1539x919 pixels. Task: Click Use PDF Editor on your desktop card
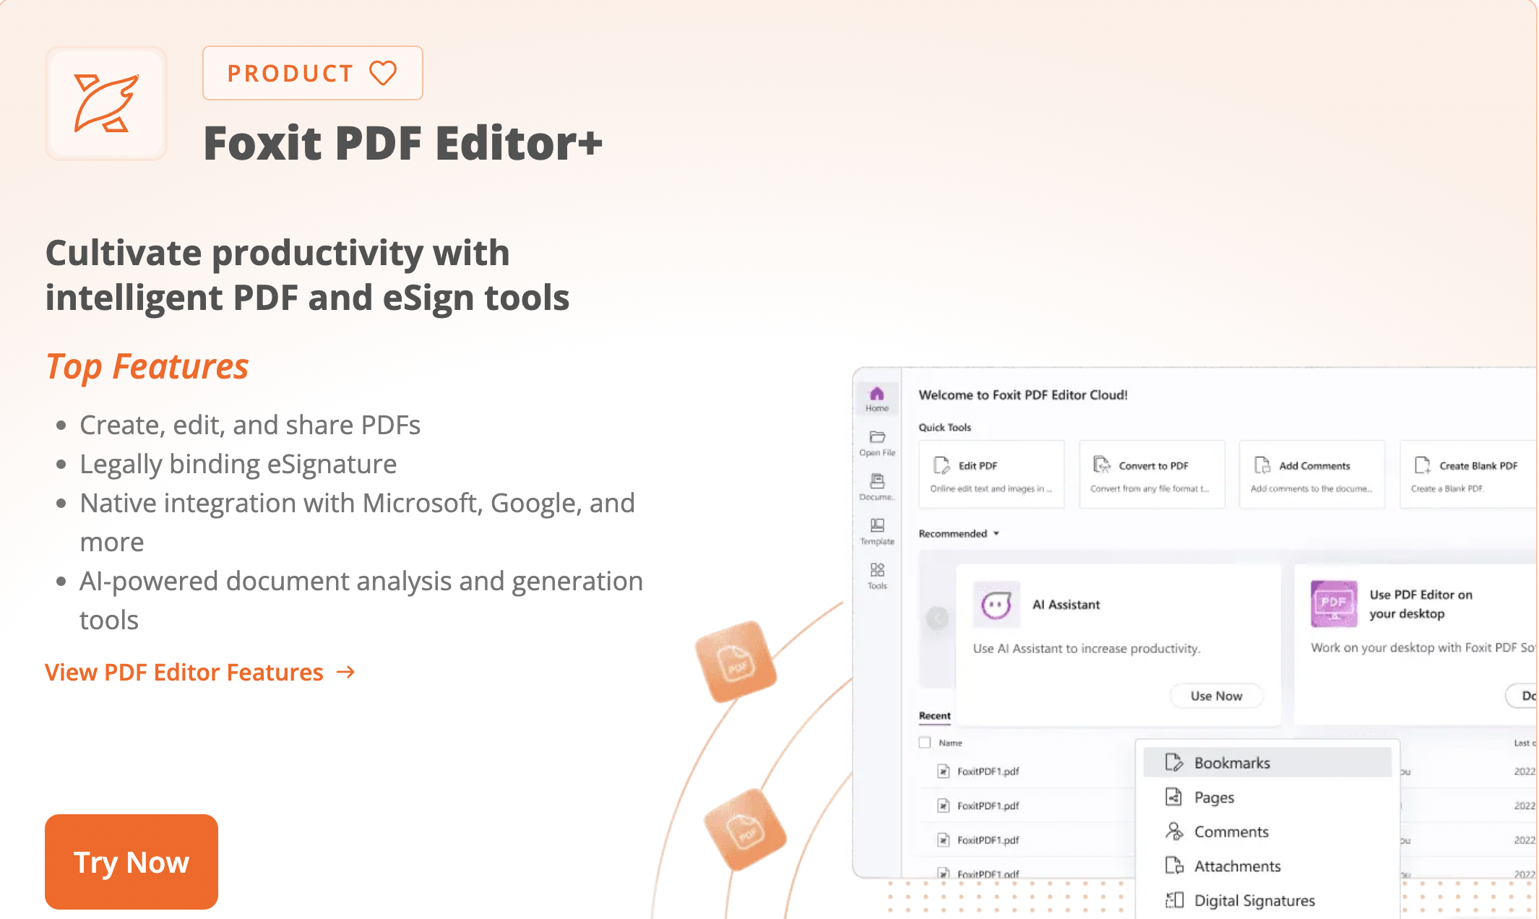tap(1415, 644)
